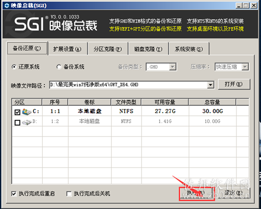Click the 27.27G free space cell

point(165,111)
